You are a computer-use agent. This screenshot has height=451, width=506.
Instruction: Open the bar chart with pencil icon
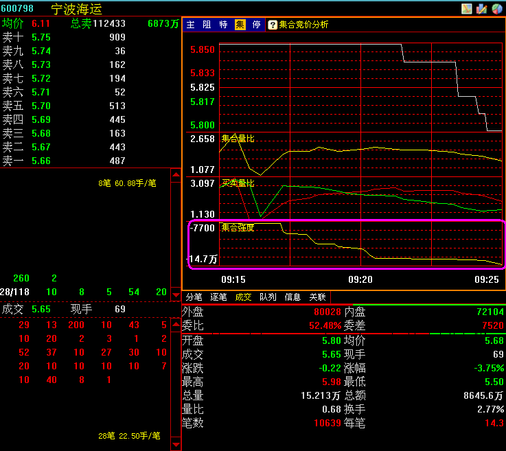(482, 8)
